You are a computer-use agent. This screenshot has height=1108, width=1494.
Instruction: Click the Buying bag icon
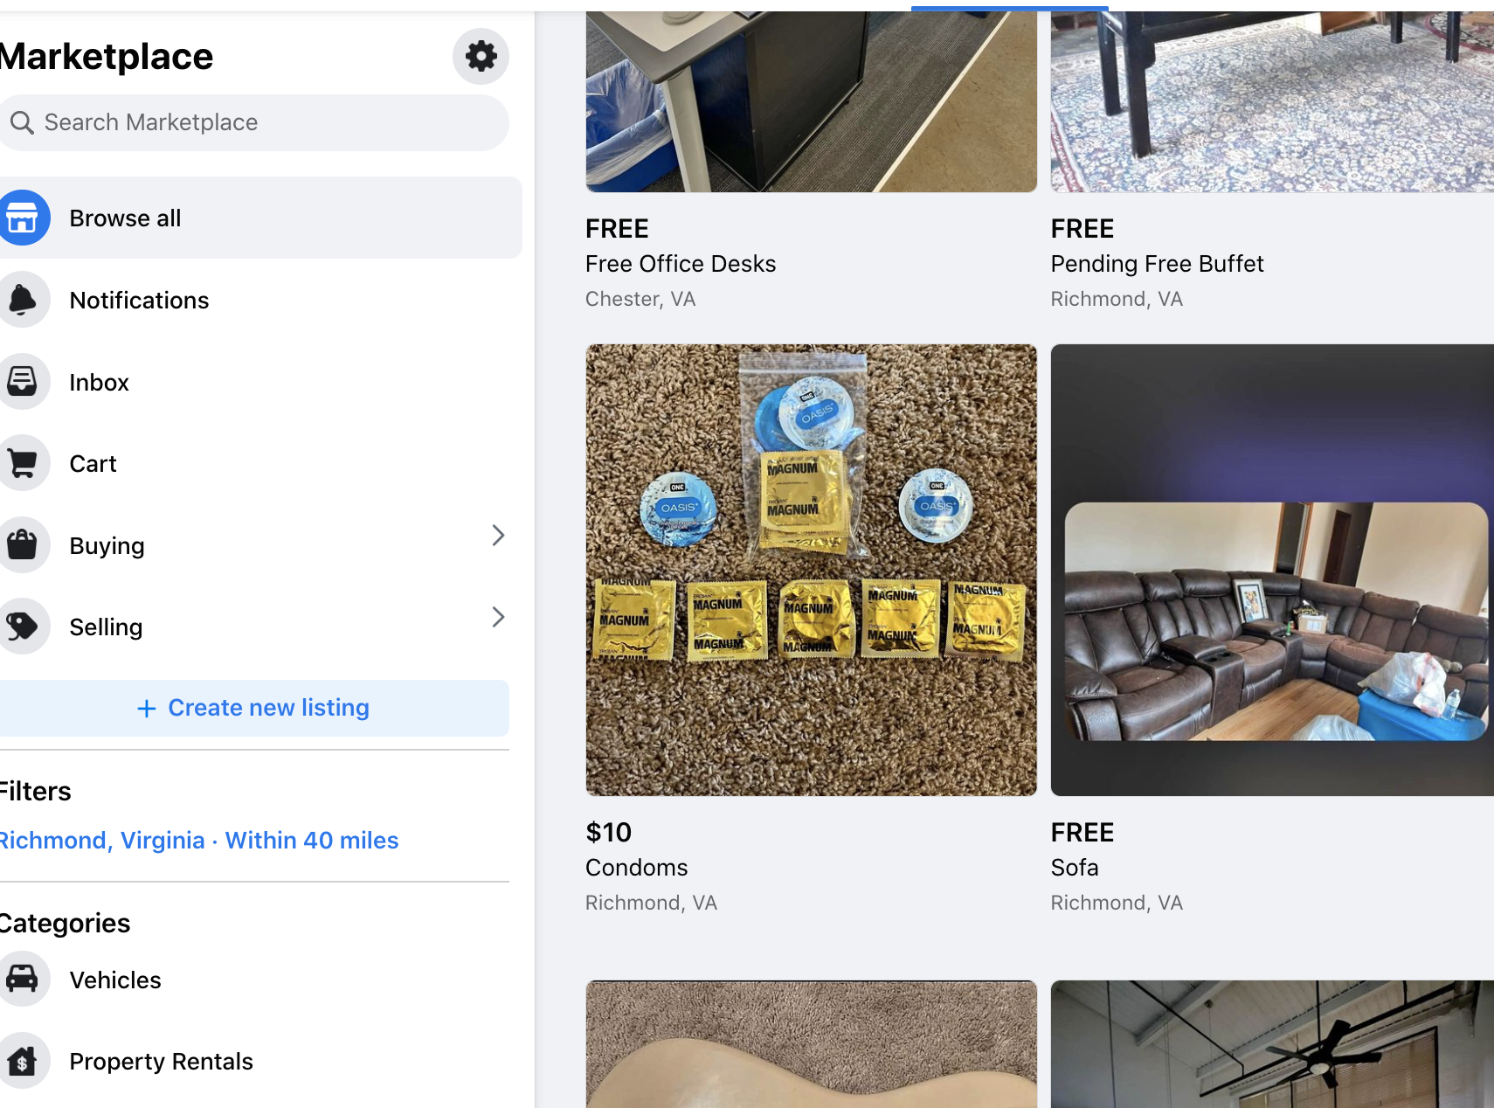click(22, 545)
